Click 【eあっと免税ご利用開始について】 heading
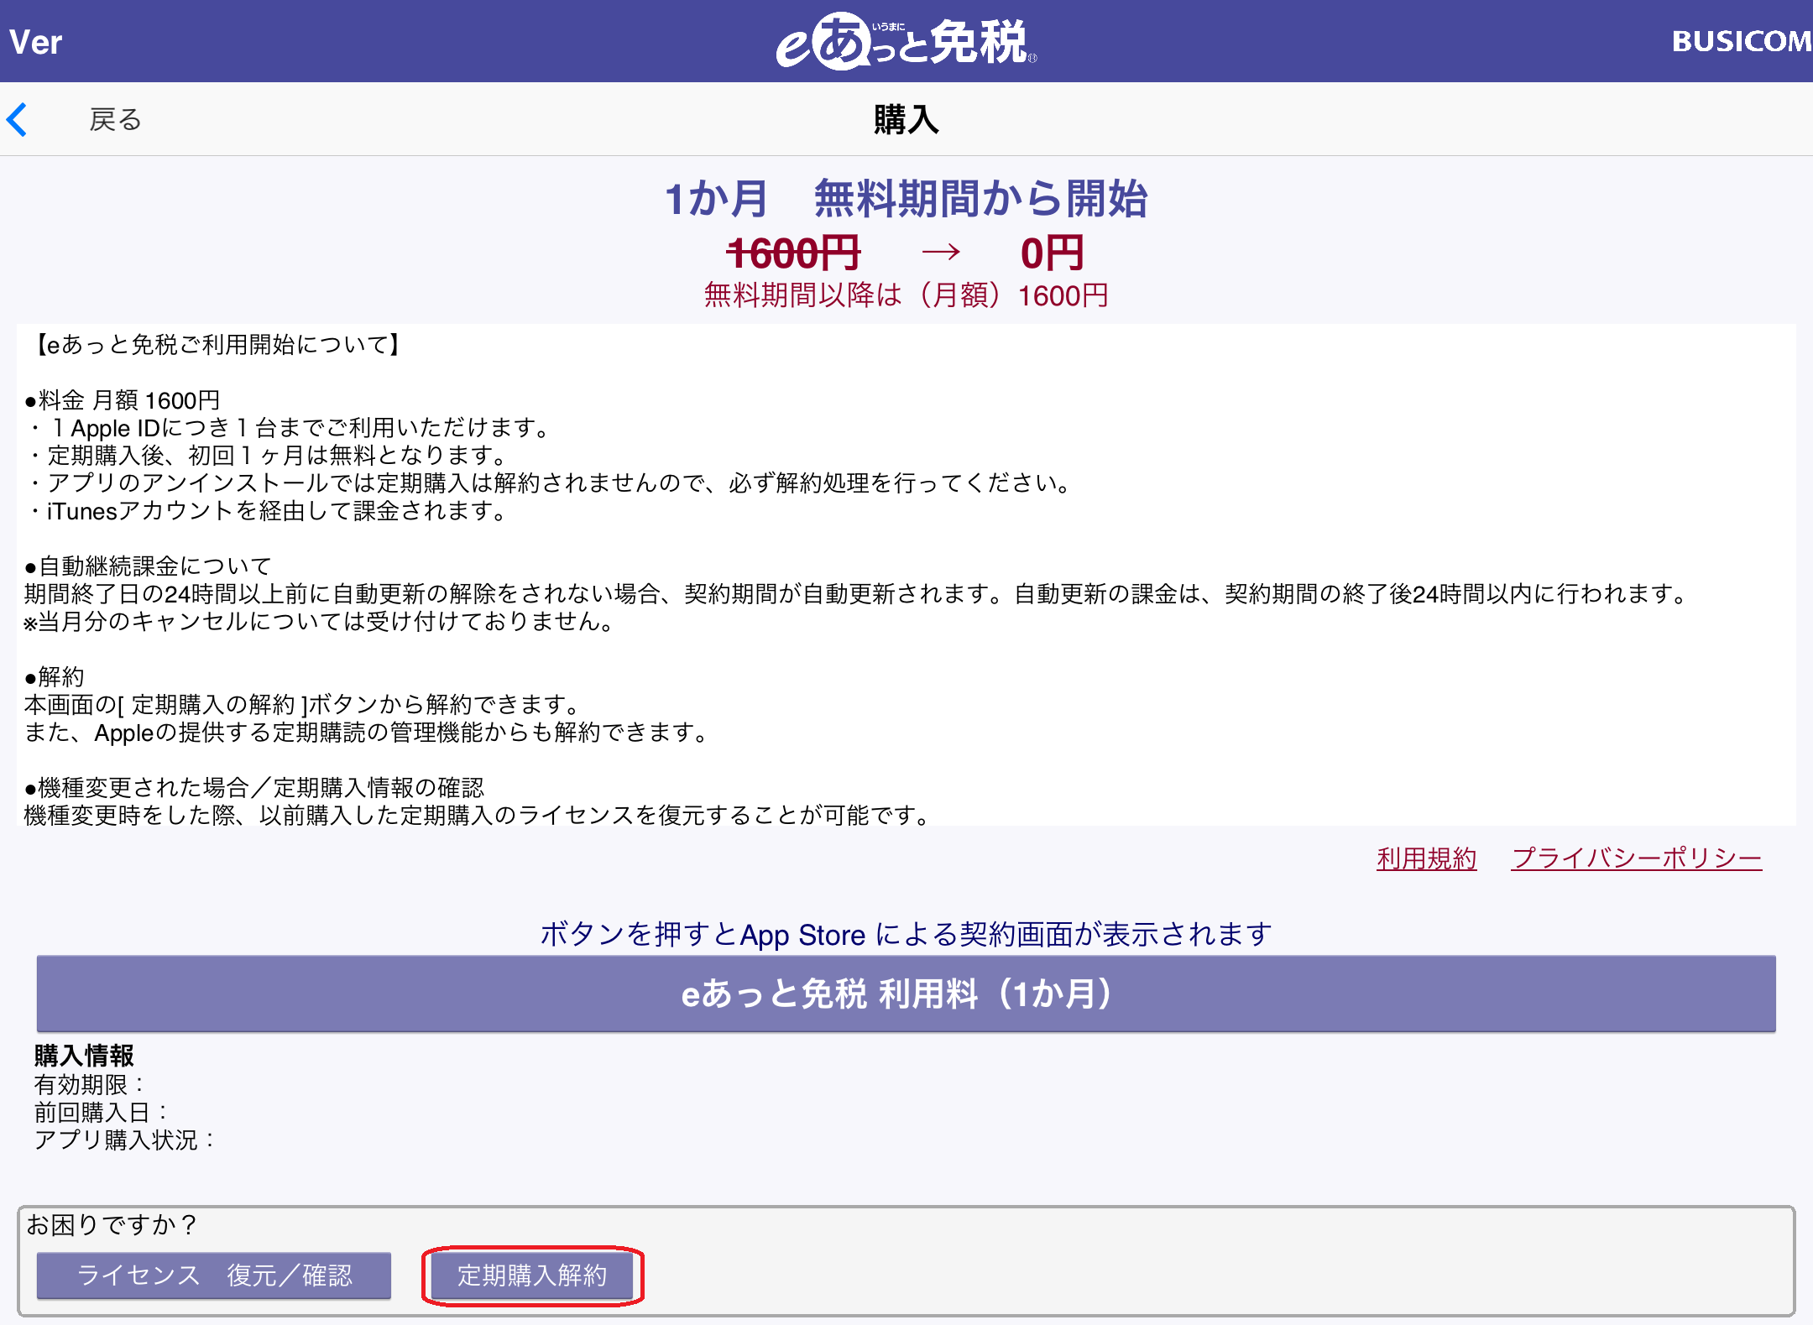The image size is (1813, 1325). 216,345
